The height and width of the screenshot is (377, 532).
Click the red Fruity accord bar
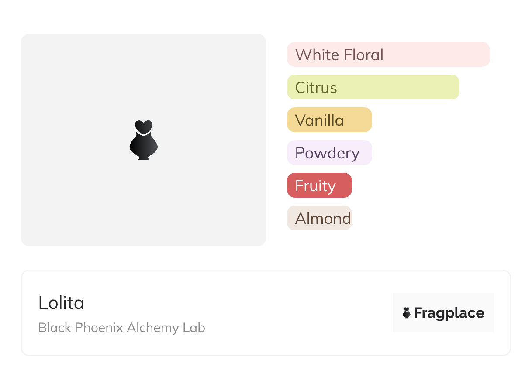tap(319, 185)
